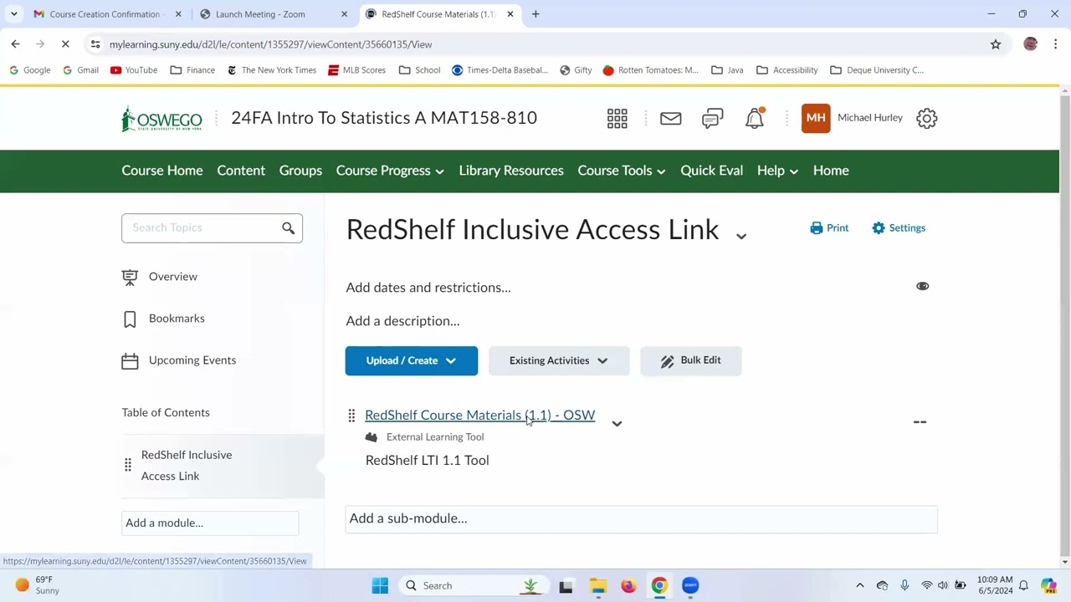Click the page vertical scrollbar
This screenshot has width=1071, height=602.
[x=1064, y=326]
